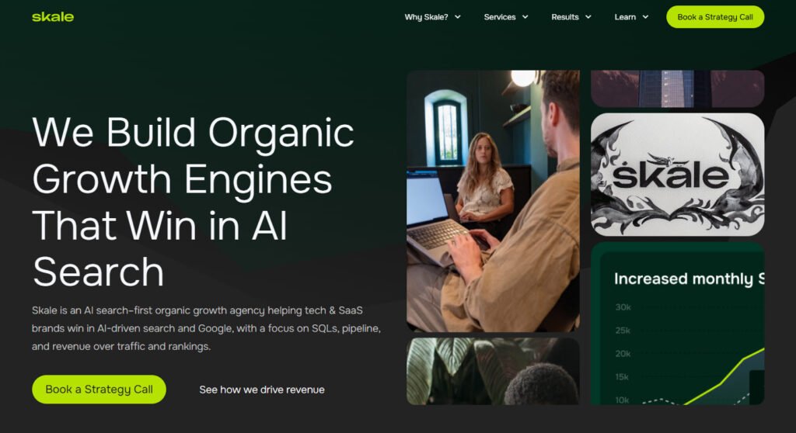The image size is (796, 433).
Task: Expand the Learn chevron arrow
Action: point(645,17)
